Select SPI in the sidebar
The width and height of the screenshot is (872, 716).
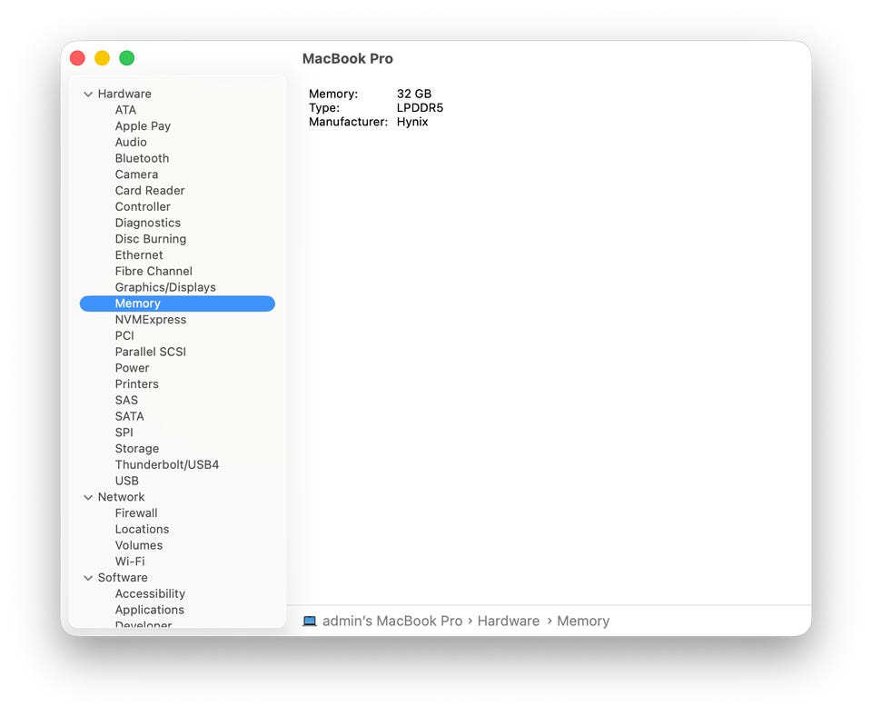[124, 433]
